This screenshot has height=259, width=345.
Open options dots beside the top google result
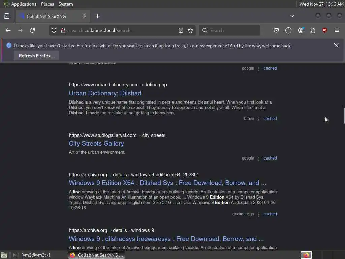pos(259,69)
